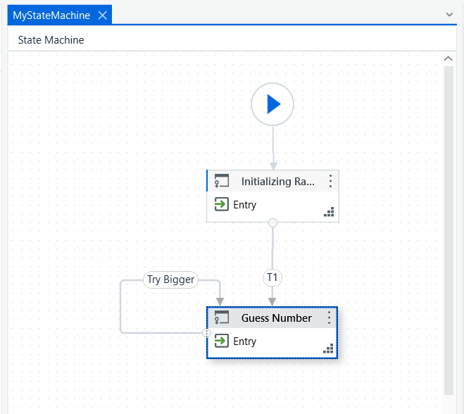
Task: Open the Initializing Ra... state options menu
Action: (330, 181)
